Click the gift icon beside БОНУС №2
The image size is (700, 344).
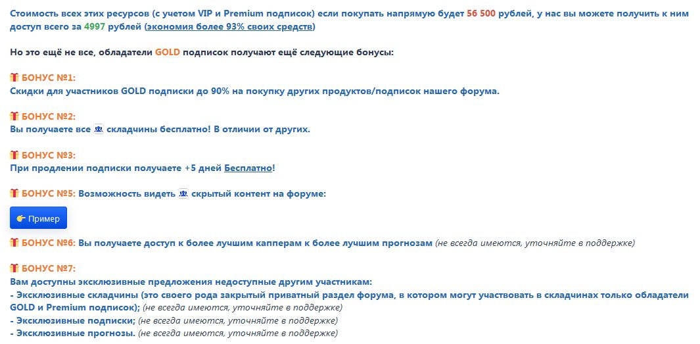pos(14,116)
